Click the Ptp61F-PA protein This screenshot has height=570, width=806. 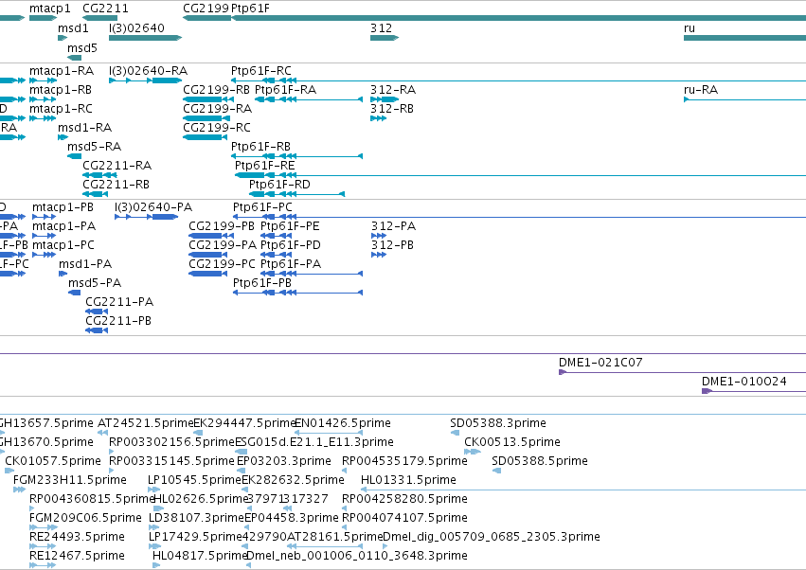(x=312, y=274)
